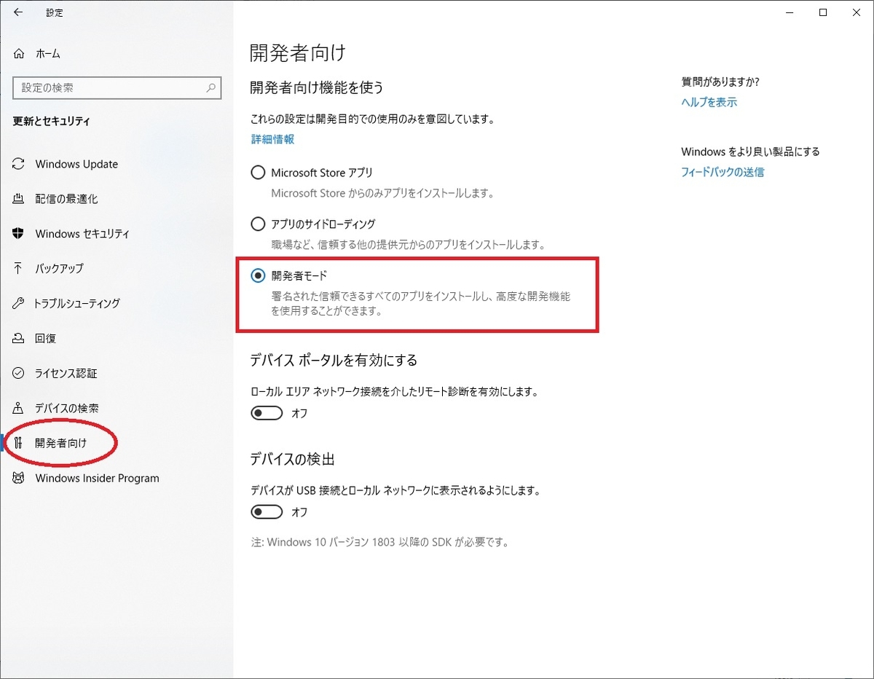Screen dimensions: 874x679
Task: Enable the デバイス ポータル toggle
Action: click(x=267, y=413)
